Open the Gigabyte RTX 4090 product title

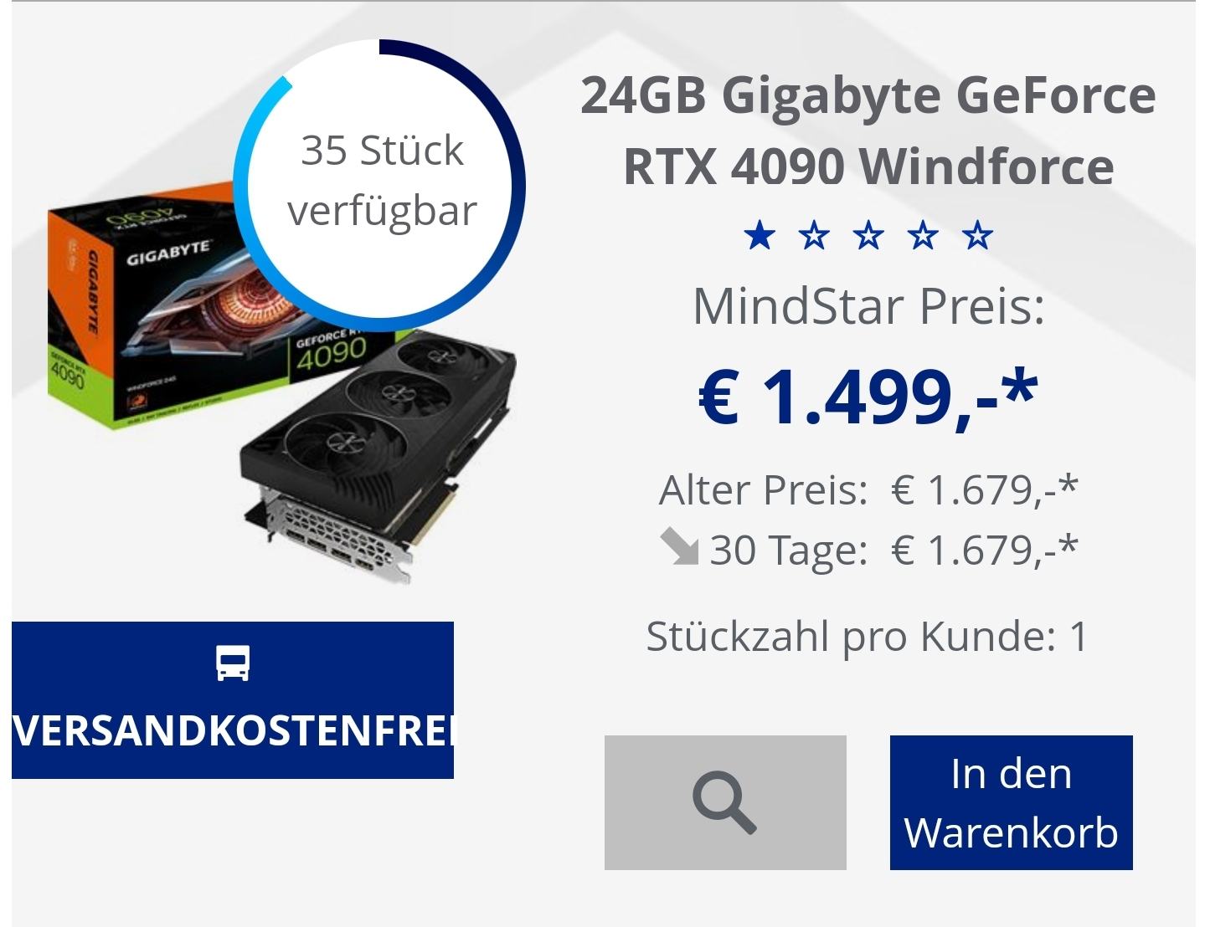click(x=868, y=131)
